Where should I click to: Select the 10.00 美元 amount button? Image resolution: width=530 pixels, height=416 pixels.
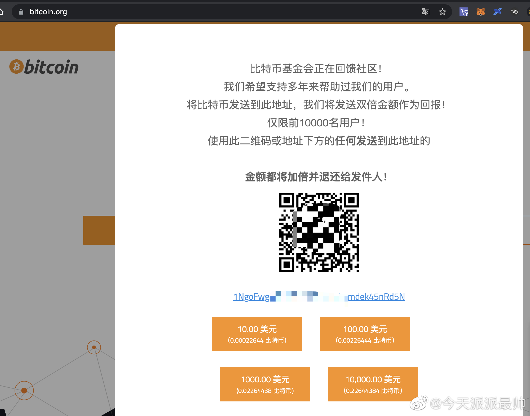(257, 334)
